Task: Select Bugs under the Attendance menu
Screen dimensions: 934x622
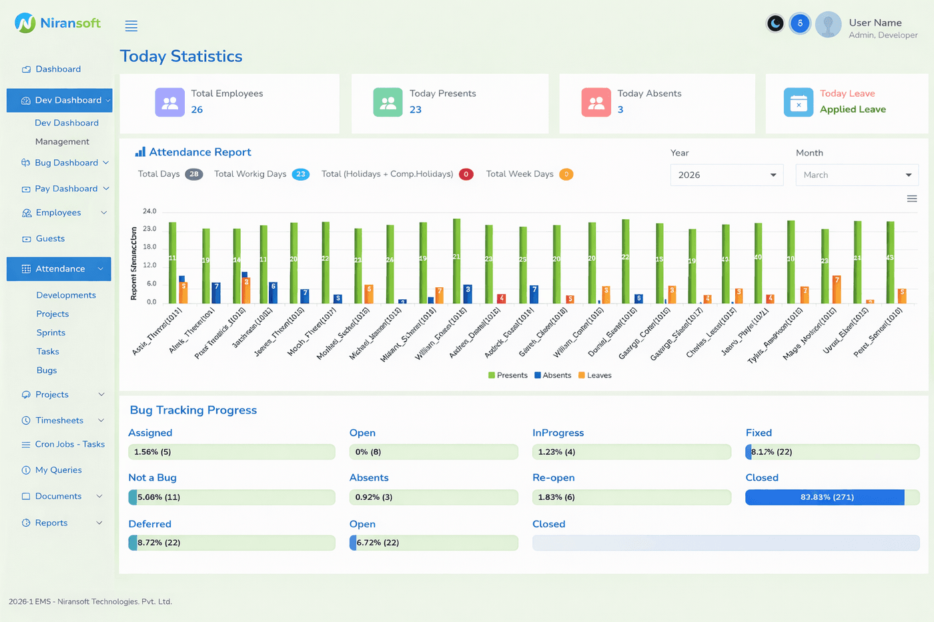Action: tap(47, 370)
